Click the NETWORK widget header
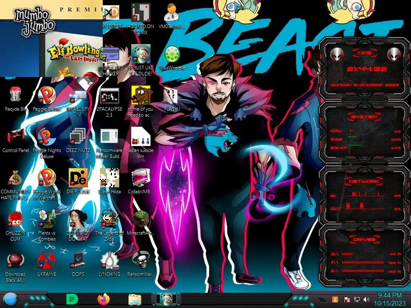Screen dimensions: 411x308 tap(364, 181)
